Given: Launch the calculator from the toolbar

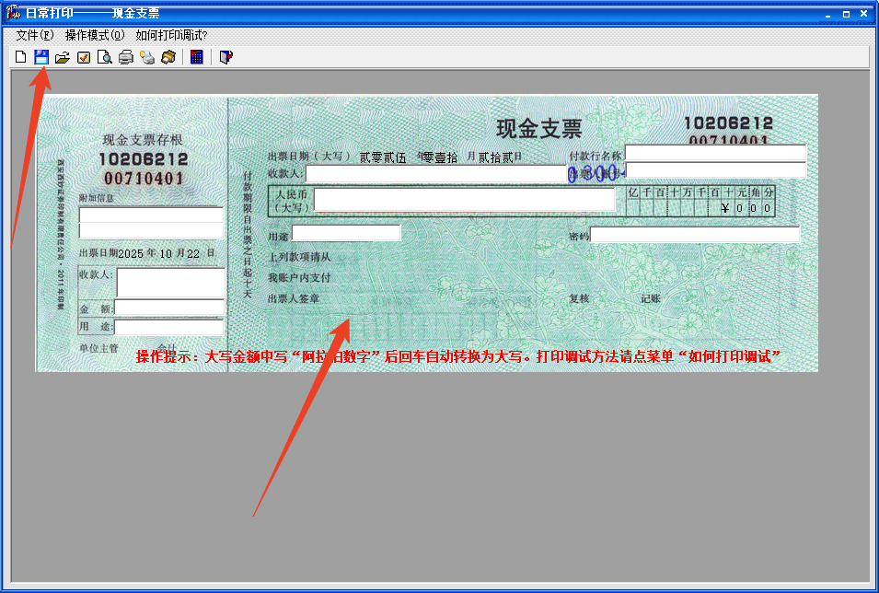Looking at the screenshot, I should coord(197,57).
